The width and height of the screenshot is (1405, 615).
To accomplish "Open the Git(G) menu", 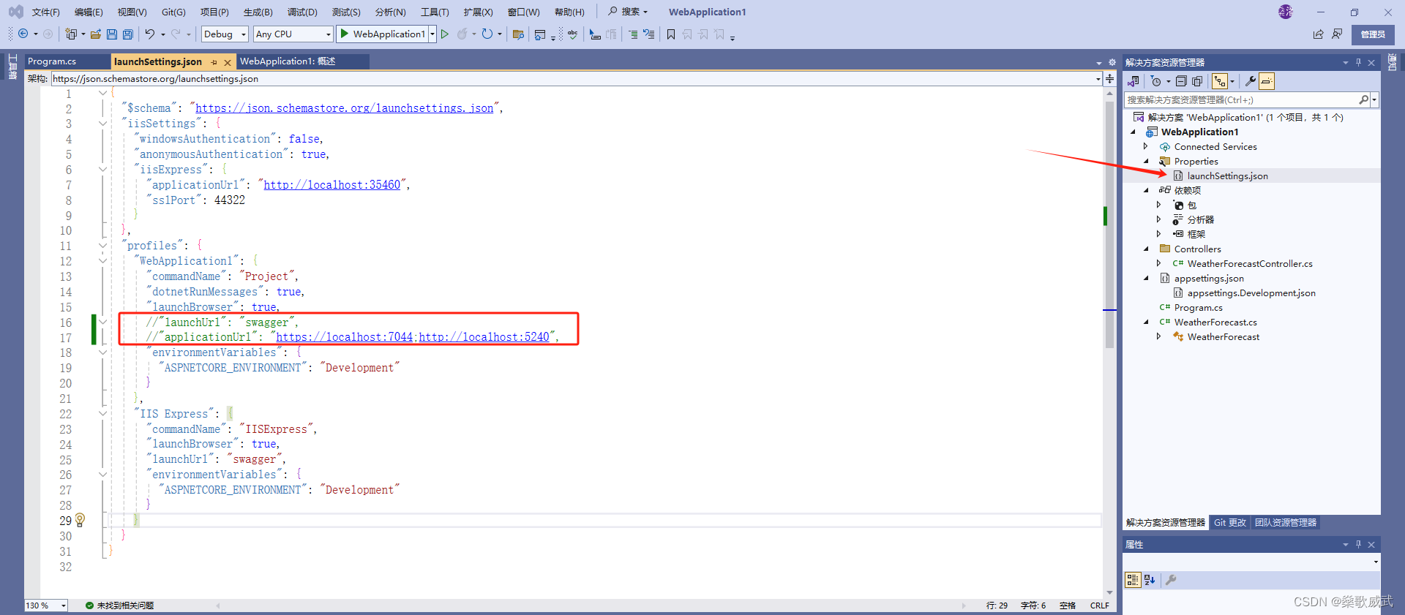I will click(x=173, y=12).
